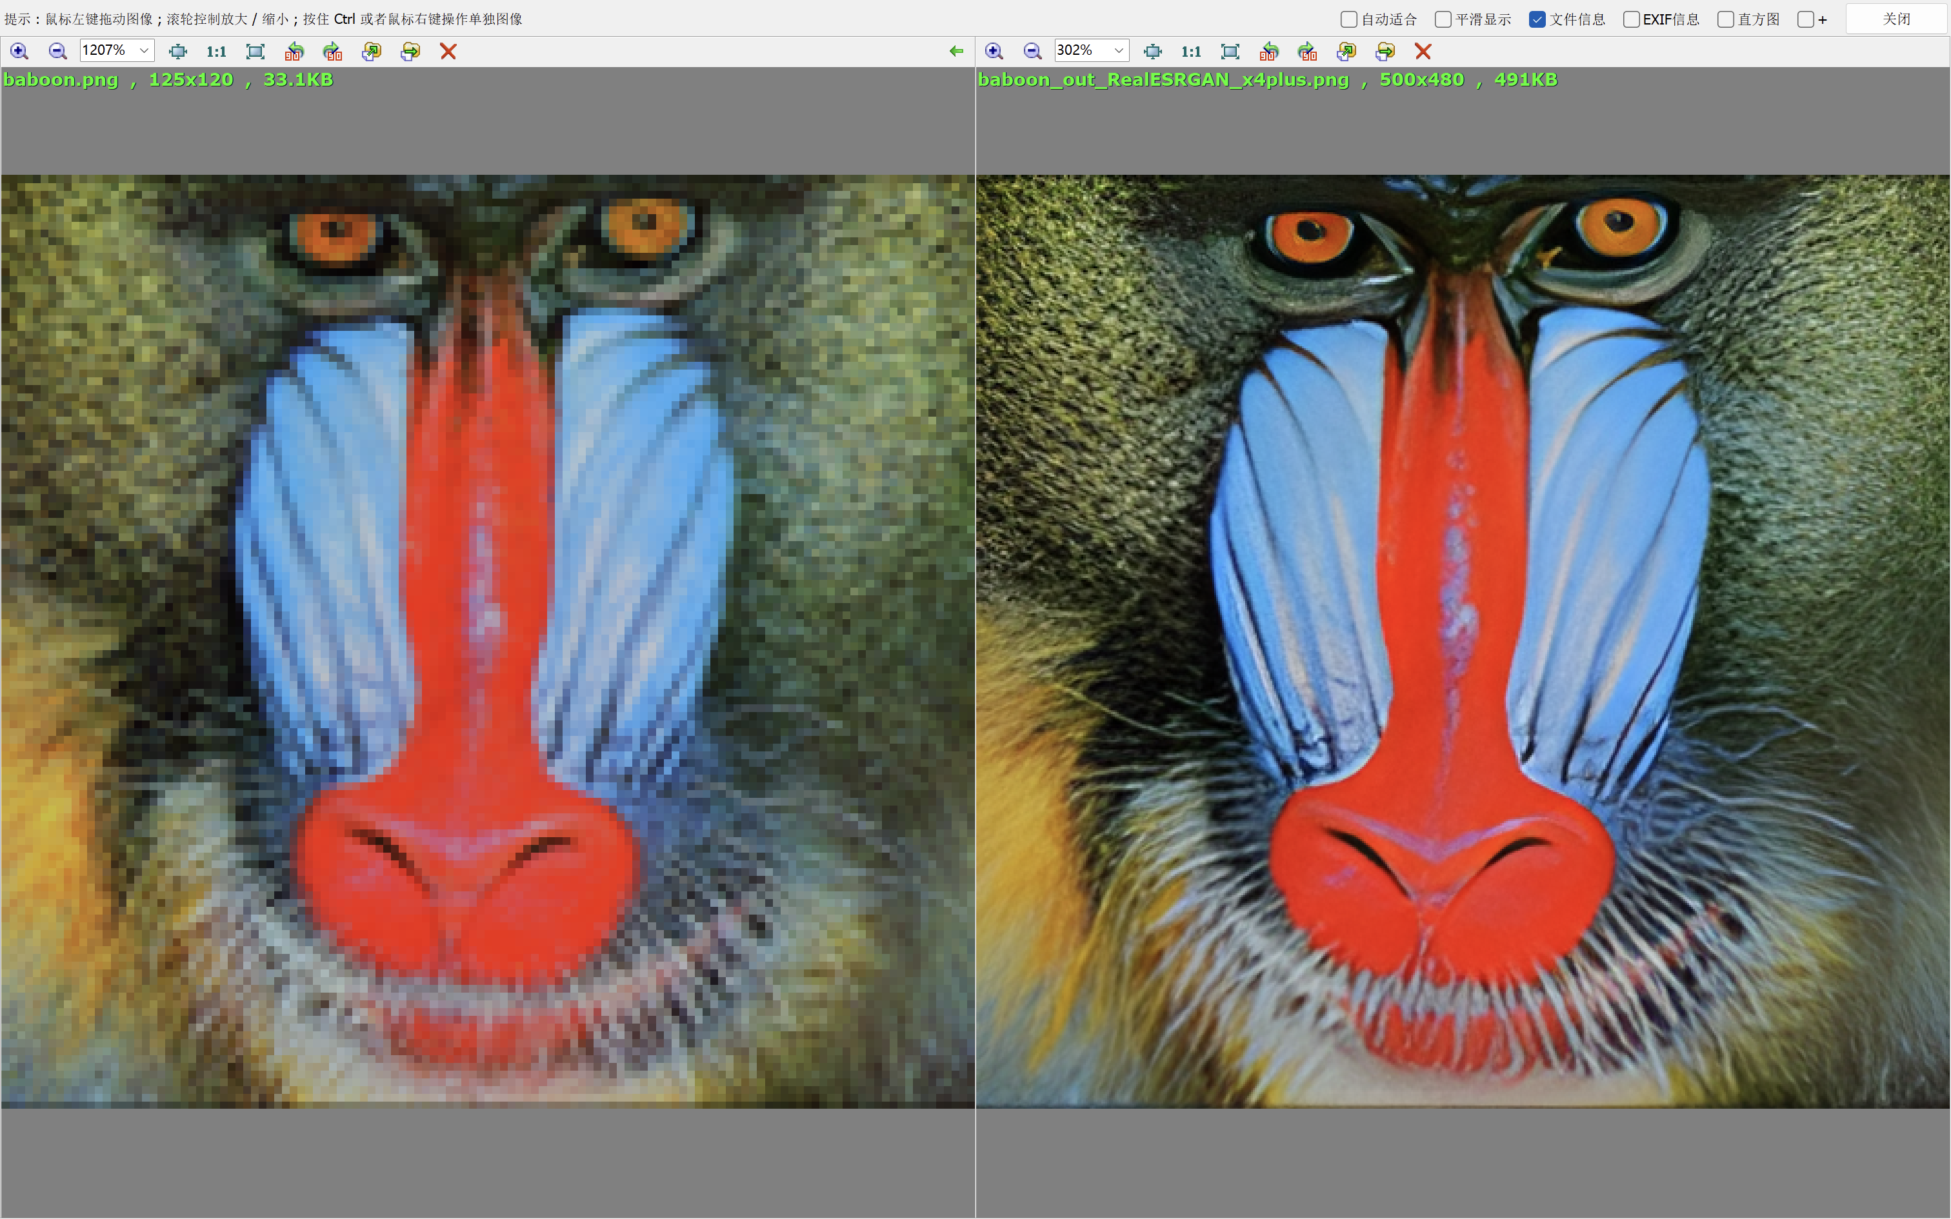
Task: Open the 1207% zoom dropdown
Action: click(143, 51)
